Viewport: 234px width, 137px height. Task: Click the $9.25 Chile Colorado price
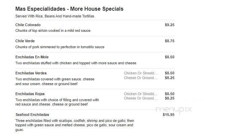(169, 25)
